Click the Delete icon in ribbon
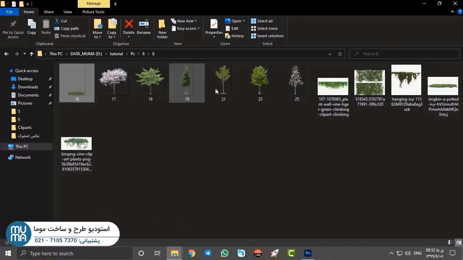This screenshot has height=260, width=463. (x=129, y=24)
